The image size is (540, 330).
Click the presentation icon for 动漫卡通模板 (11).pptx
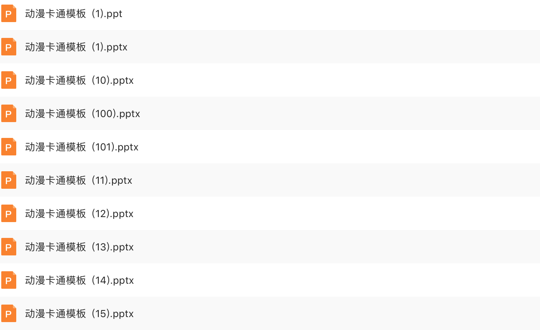click(x=9, y=180)
